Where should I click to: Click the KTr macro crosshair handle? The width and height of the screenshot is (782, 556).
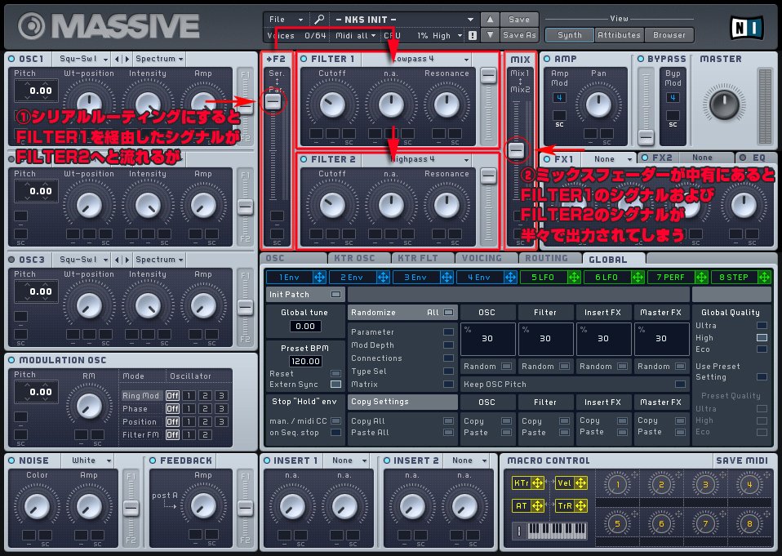(538, 483)
